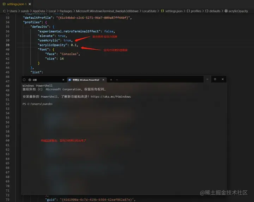This screenshot has height=202, width=254.
Task: Click line number 60 in the gutter
Action: click(7, 140)
